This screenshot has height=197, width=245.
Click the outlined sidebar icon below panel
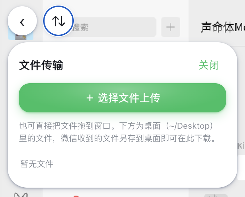pyautogui.click(x=21, y=195)
